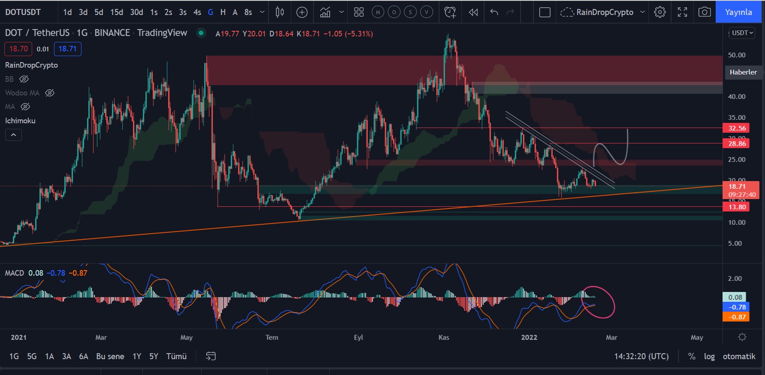Select the 15d timeframe

[x=117, y=12]
